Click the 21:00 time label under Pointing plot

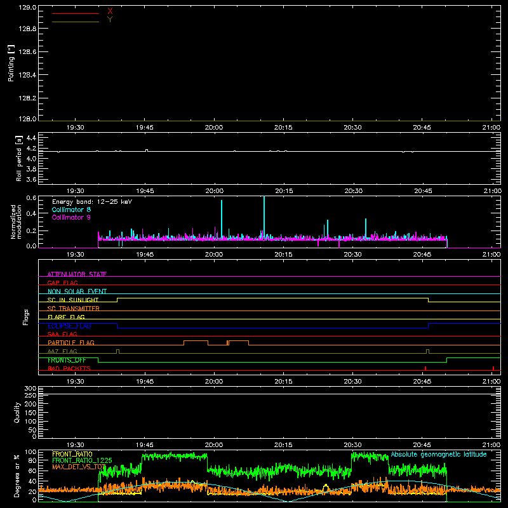tap(491, 128)
